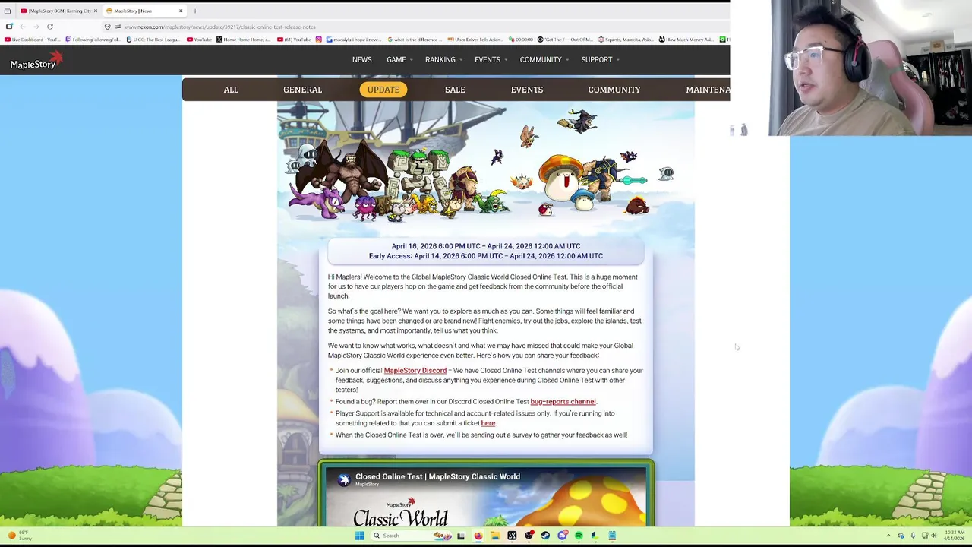Open the volume control in system tray
The height and width of the screenshot is (547, 972).
point(935,536)
